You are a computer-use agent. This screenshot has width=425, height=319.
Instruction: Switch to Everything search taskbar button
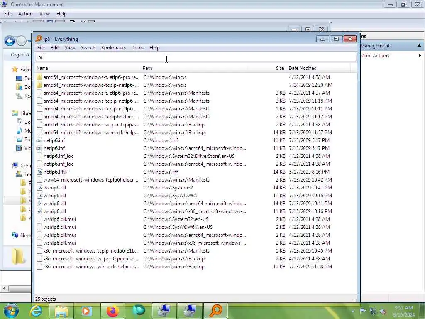pyautogui.click(x=216, y=311)
